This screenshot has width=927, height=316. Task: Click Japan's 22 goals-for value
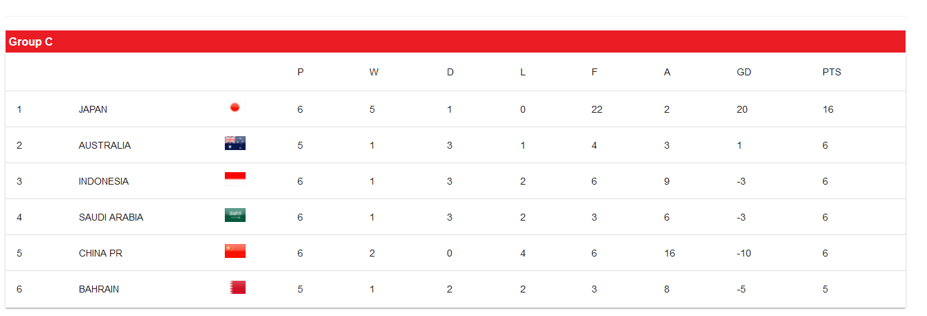(x=596, y=109)
